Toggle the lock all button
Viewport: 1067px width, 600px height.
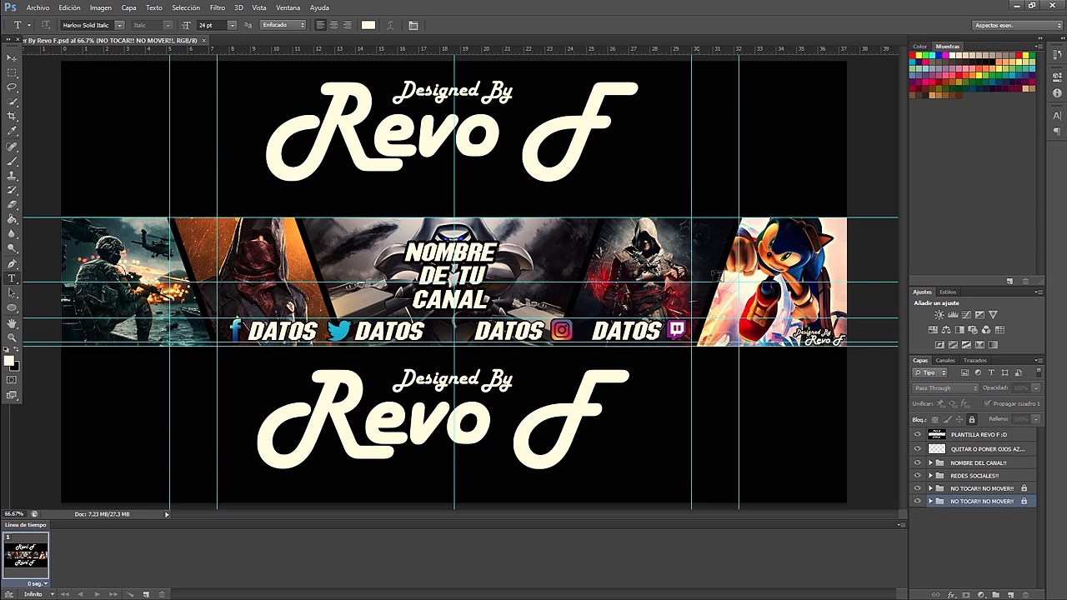point(972,419)
